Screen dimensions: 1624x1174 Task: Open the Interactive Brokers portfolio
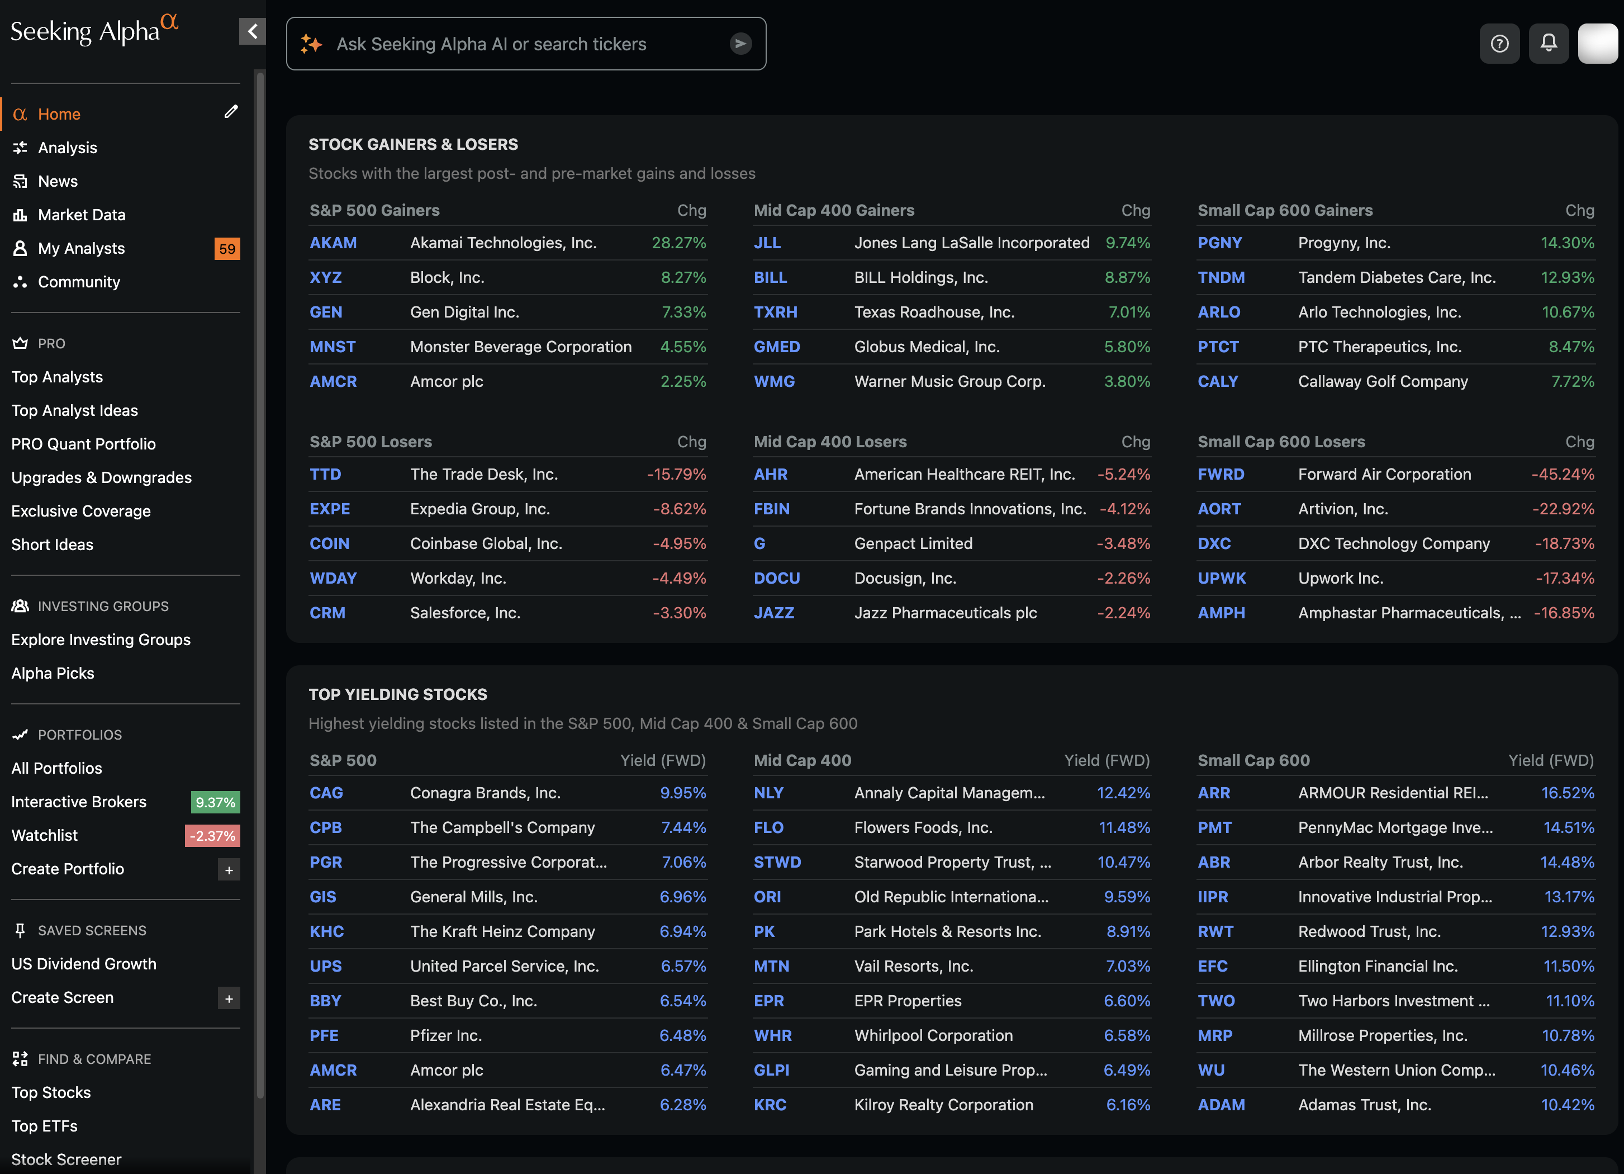point(78,802)
